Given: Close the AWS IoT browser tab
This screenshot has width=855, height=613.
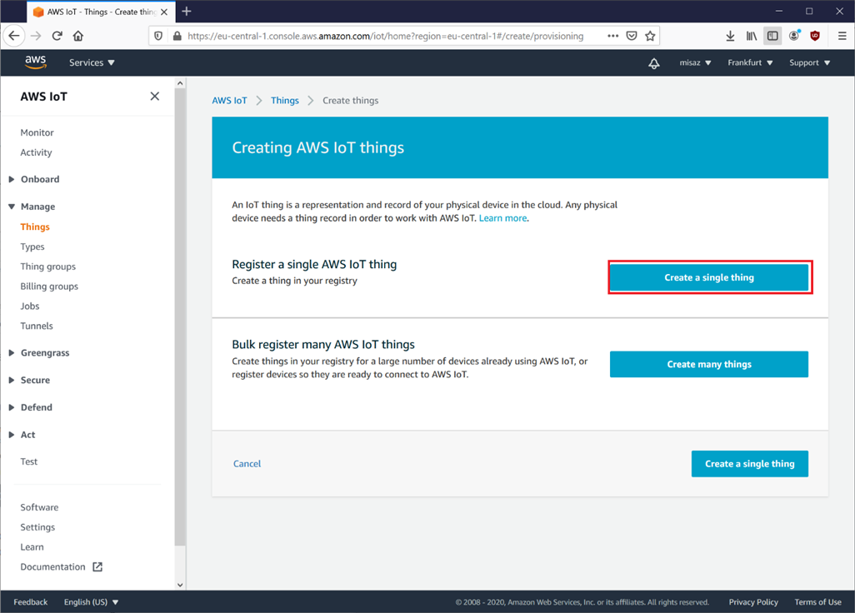Looking at the screenshot, I should 164,12.
